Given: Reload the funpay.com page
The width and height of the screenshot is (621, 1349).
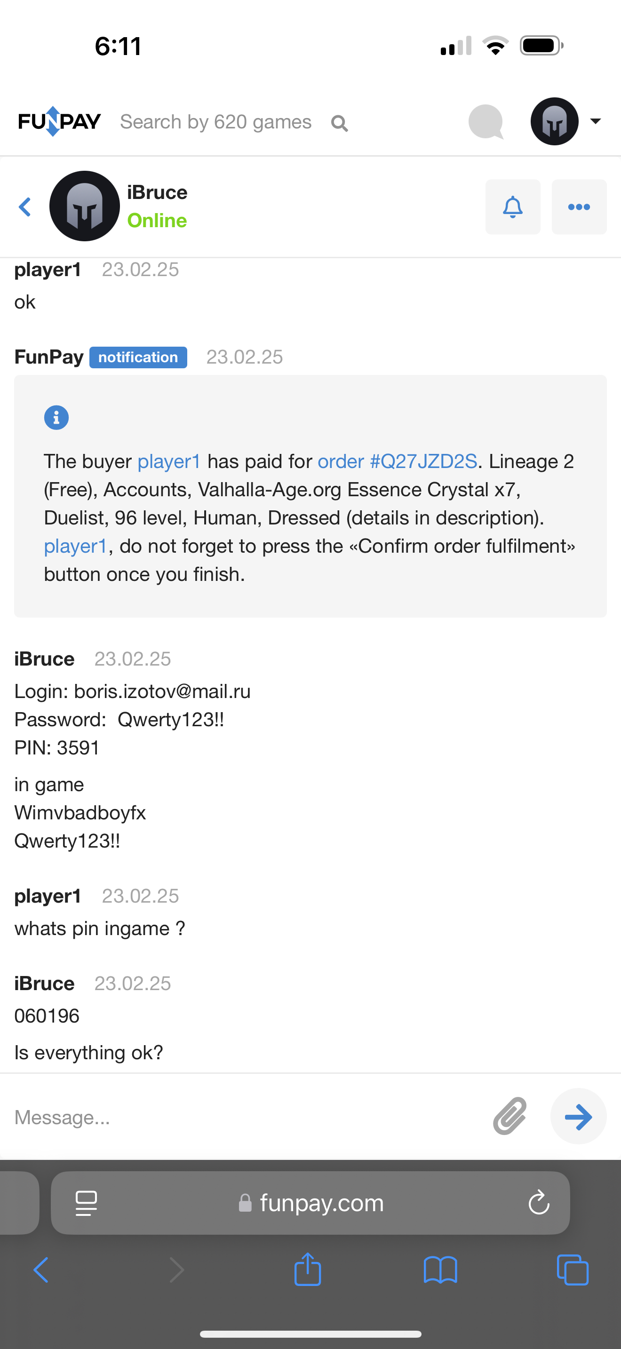Looking at the screenshot, I should (x=538, y=1203).
